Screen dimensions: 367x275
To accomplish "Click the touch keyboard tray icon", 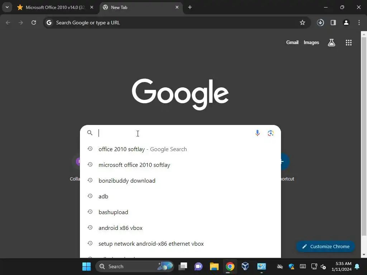I will tap(302, 266).
